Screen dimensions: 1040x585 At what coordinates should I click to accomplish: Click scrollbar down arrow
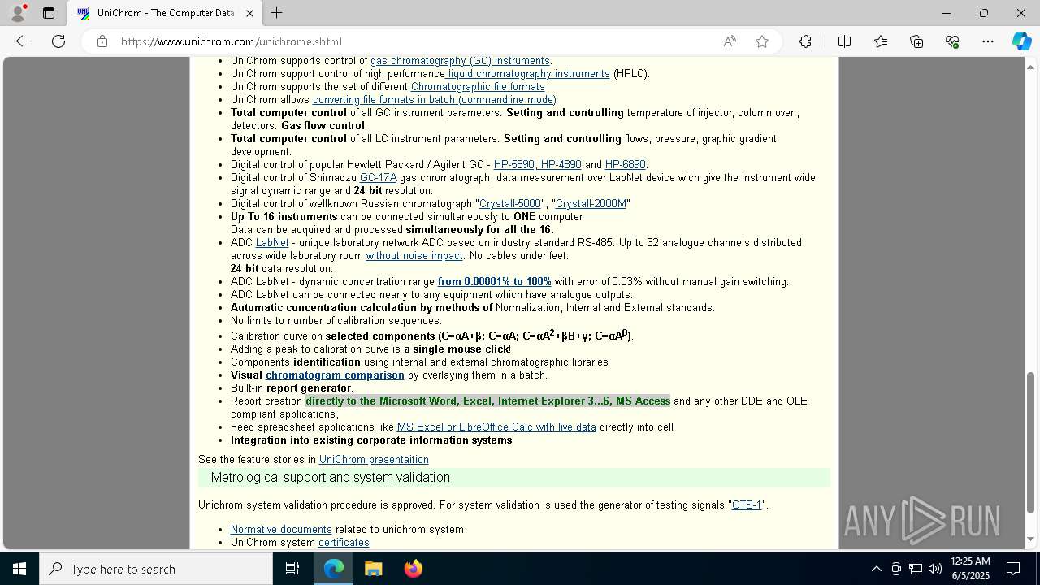(1031, 539)
